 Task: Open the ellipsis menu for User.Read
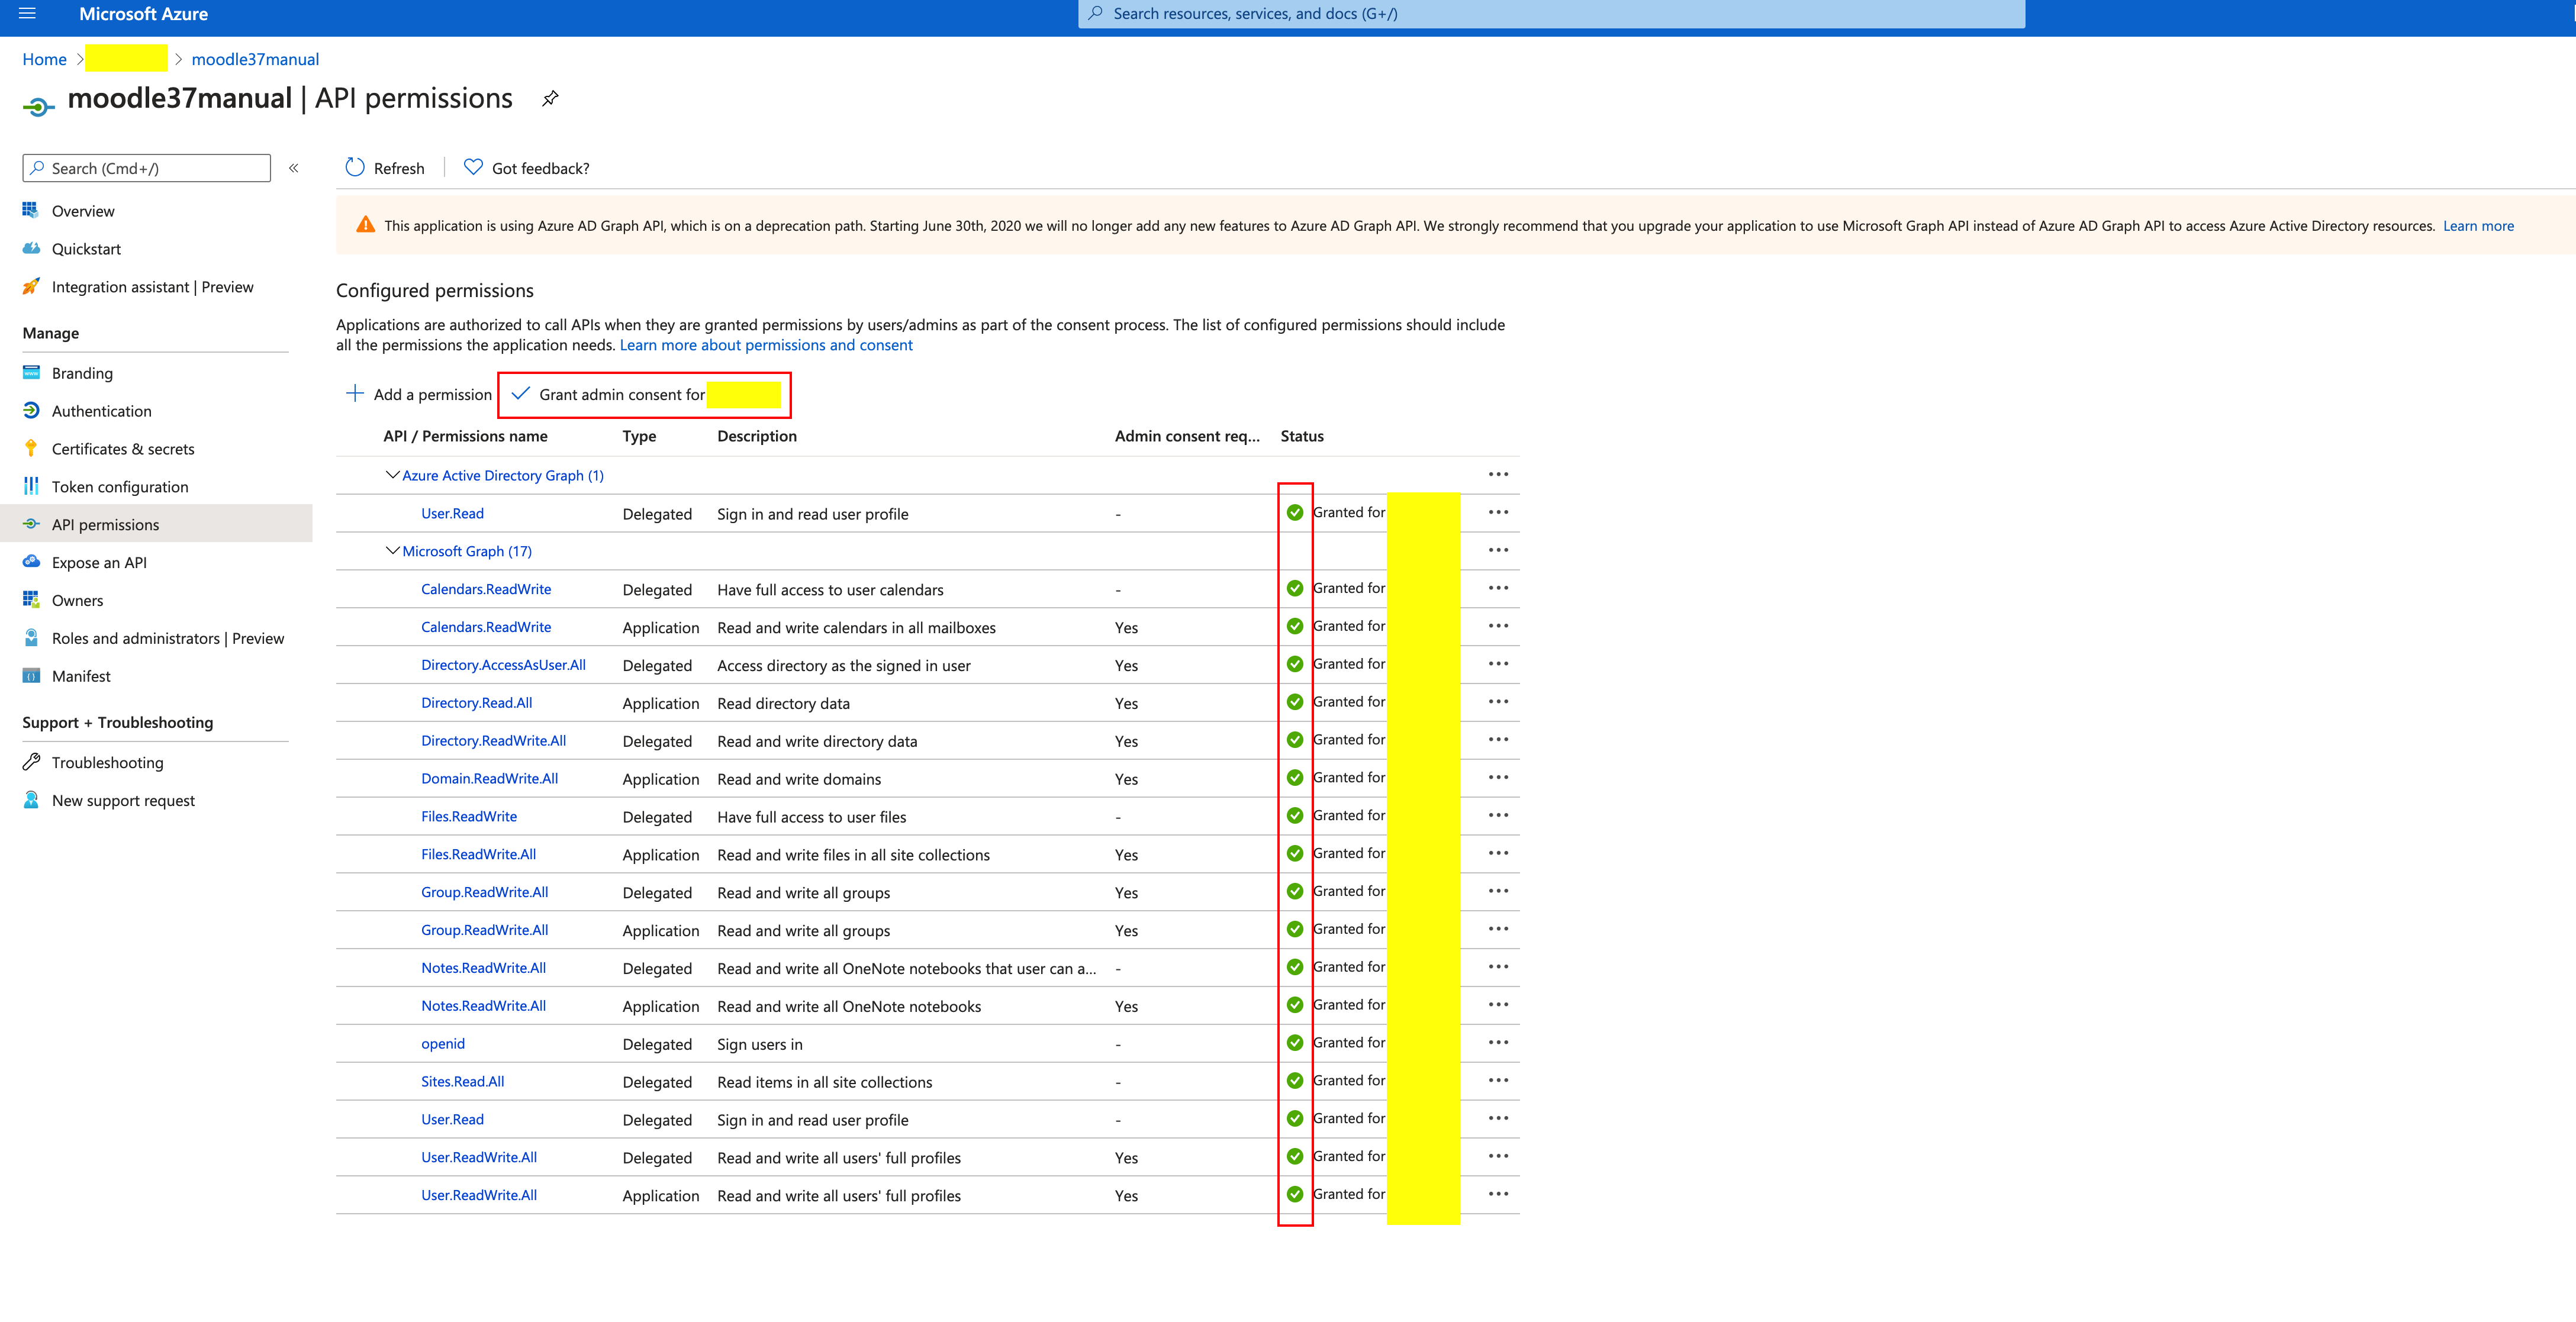tap(1498, 512)
